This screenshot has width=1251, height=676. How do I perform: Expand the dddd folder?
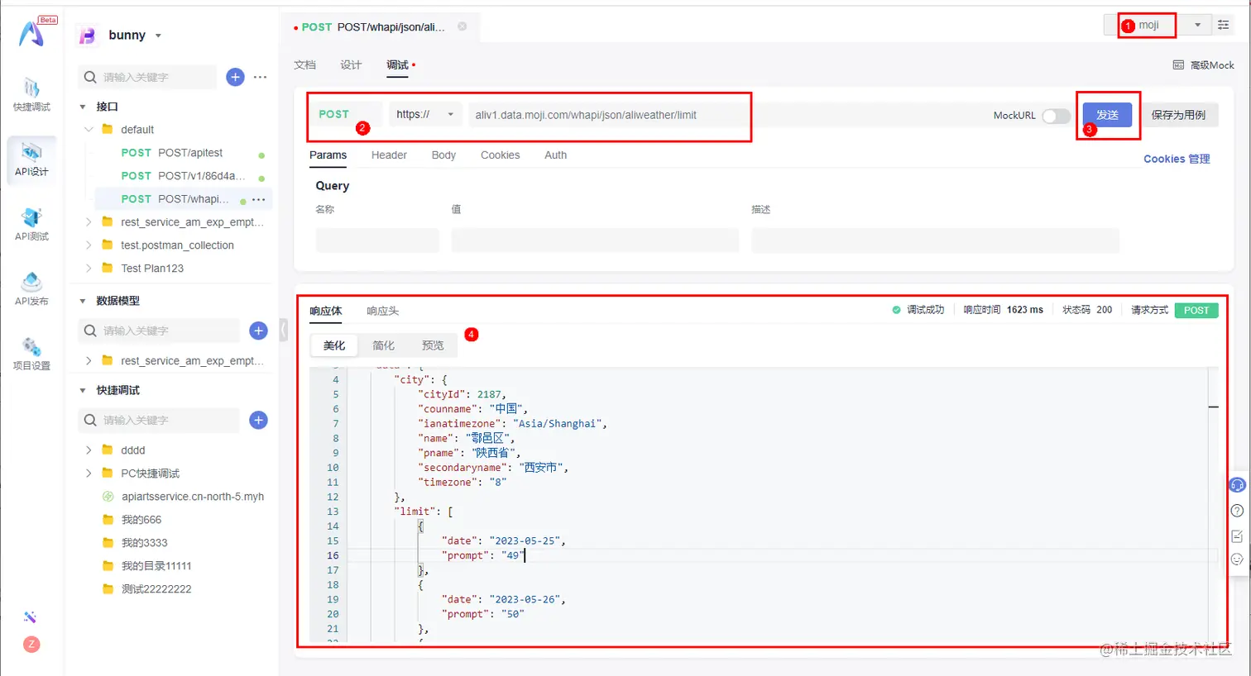[89, 450]
